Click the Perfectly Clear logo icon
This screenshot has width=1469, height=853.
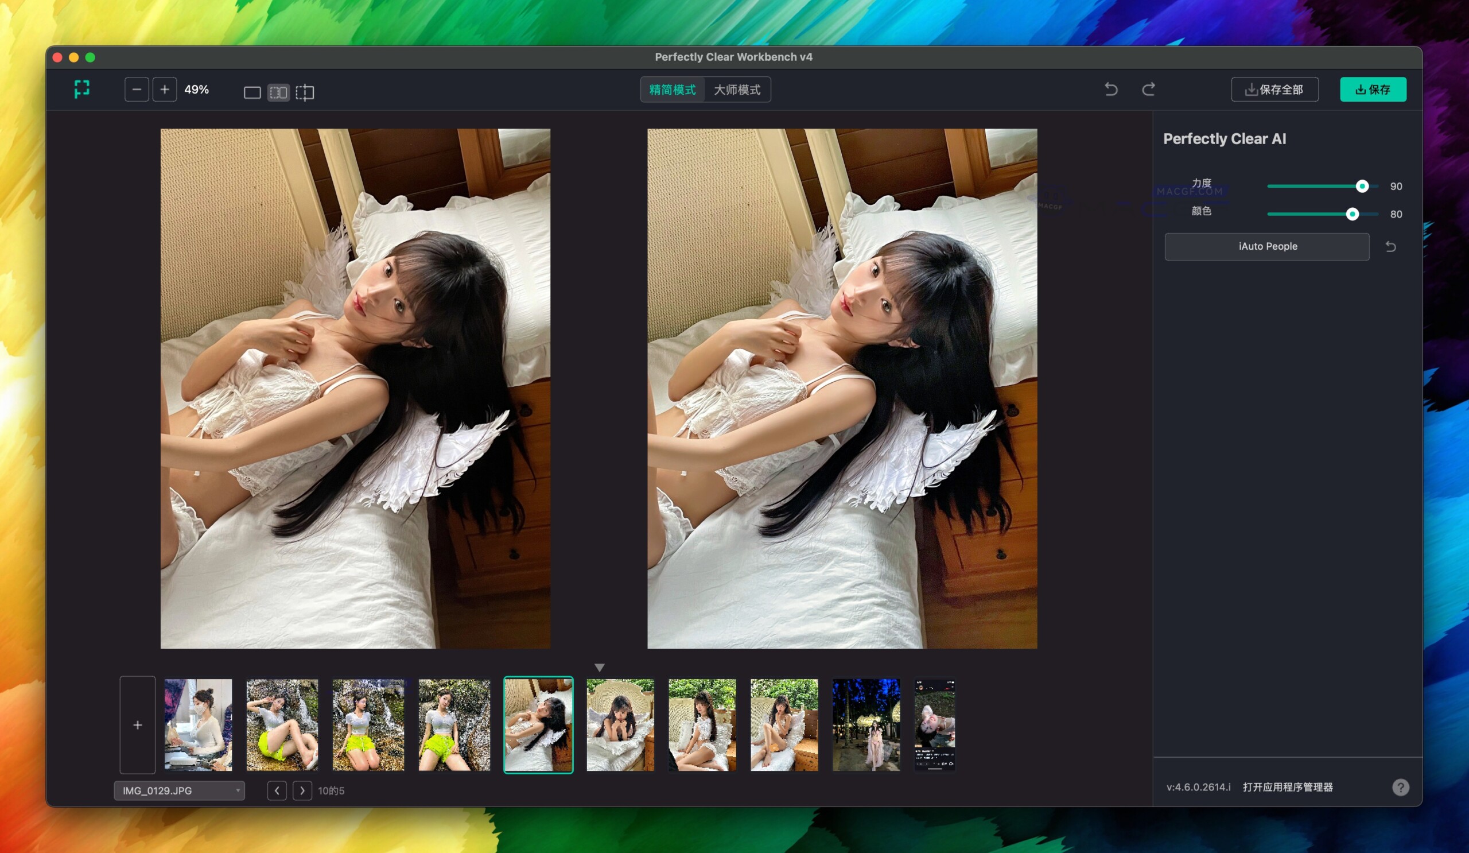coord(82,89)
